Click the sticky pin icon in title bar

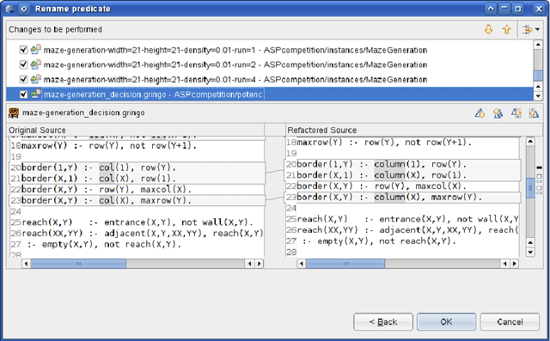click(24, 9)
